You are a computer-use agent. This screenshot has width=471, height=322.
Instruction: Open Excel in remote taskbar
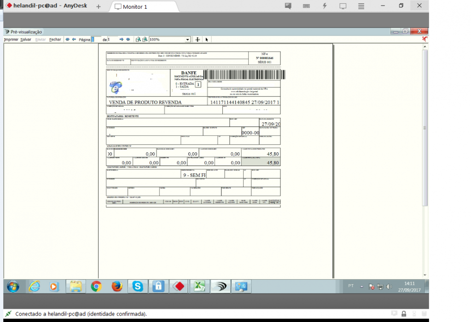click(x=199, y=286)
